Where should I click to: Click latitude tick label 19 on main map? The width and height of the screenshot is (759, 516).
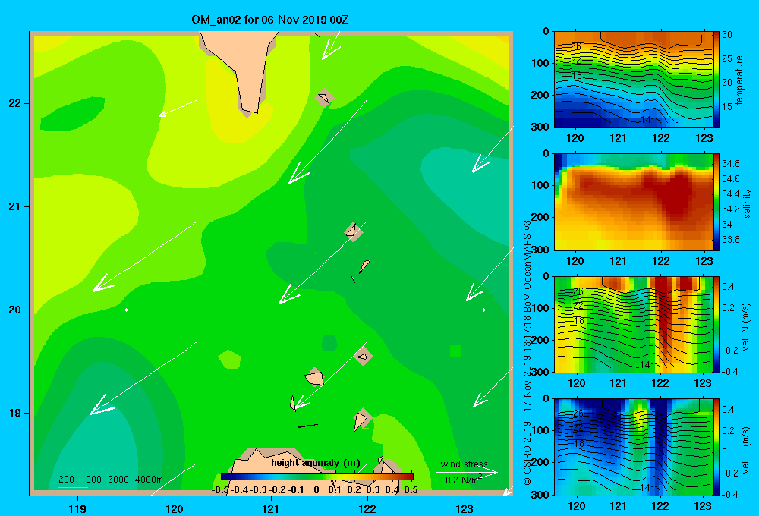(14, 413)
